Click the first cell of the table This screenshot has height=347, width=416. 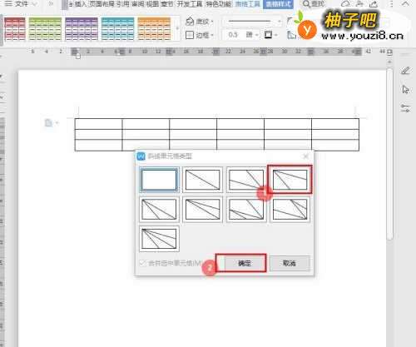(98, 124)
